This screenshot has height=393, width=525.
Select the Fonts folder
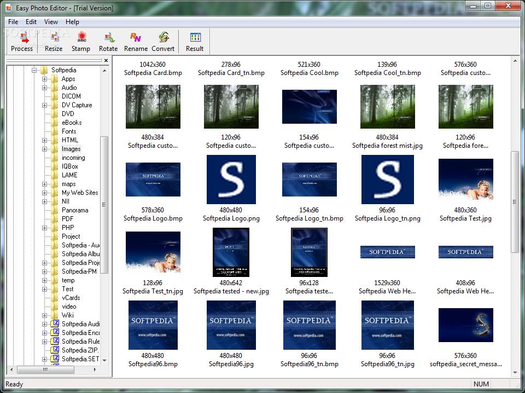[x=69, y=131]
